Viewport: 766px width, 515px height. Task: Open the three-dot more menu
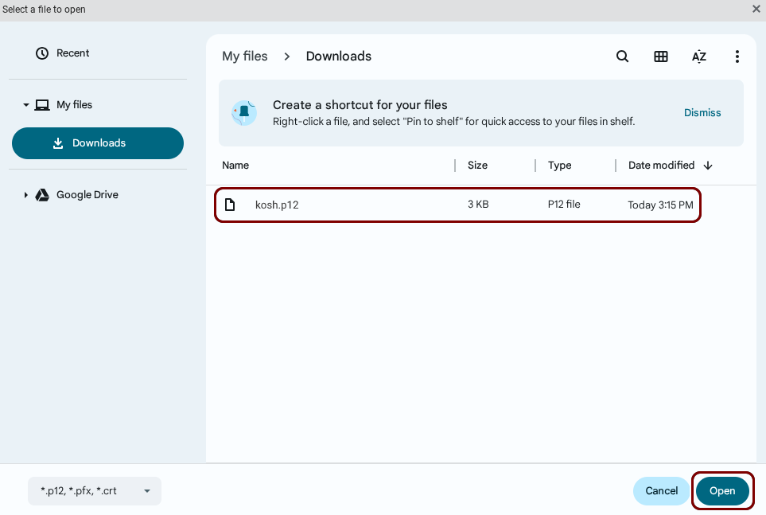coord(737,57)
